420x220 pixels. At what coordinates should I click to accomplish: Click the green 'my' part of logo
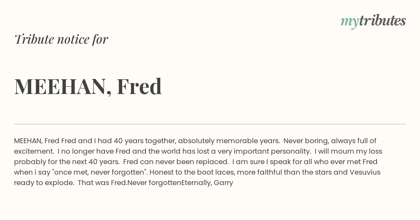[349, 23]
